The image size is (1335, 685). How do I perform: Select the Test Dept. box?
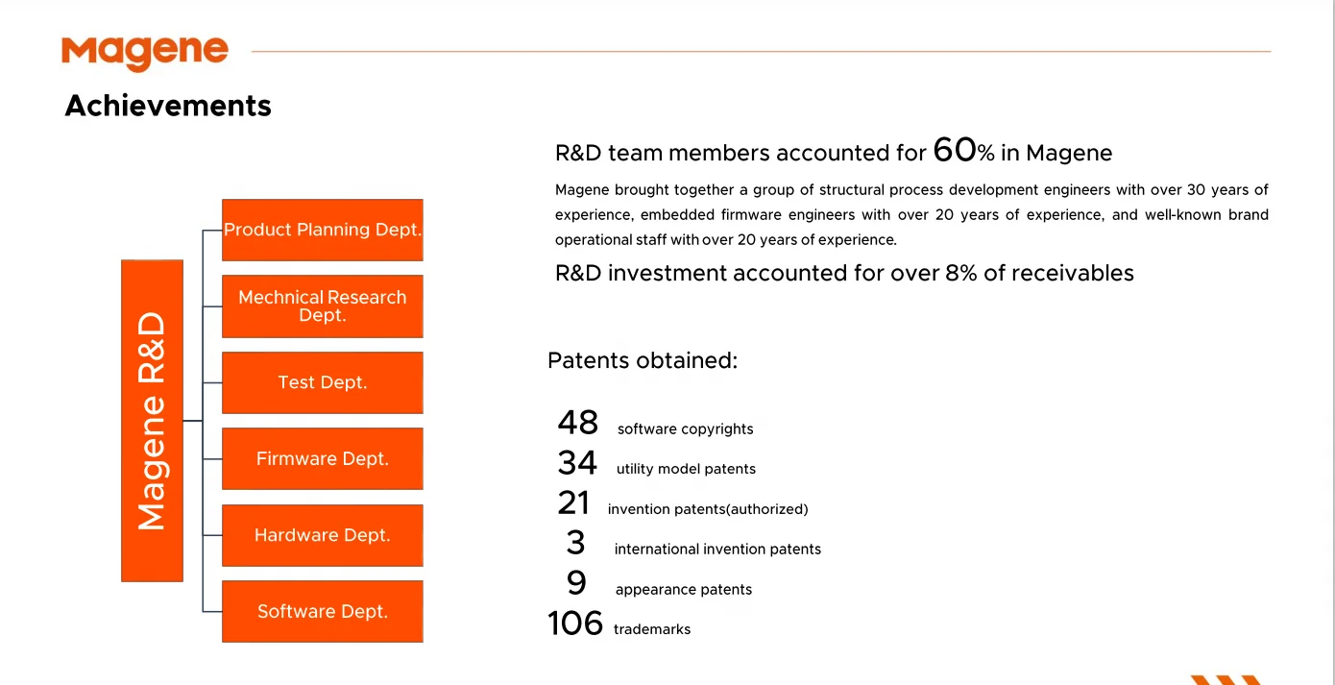(322, 382)
